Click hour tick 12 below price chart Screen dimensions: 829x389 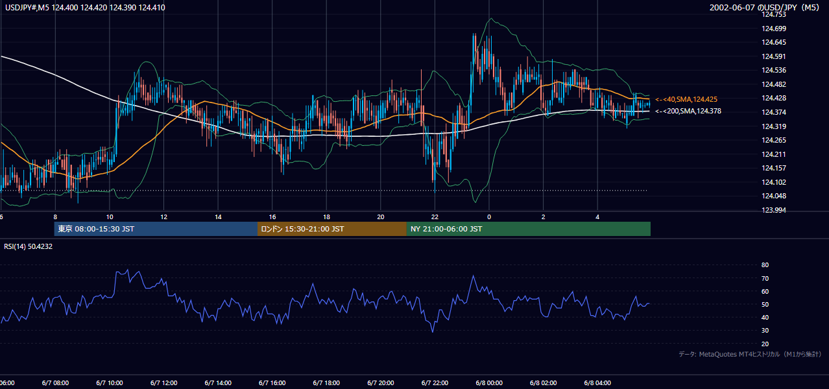coord(163,217)
